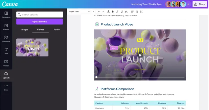Toggle uppercase aA formatting
The width and height of the screenshot is (209, 110).
pos(126,12)
